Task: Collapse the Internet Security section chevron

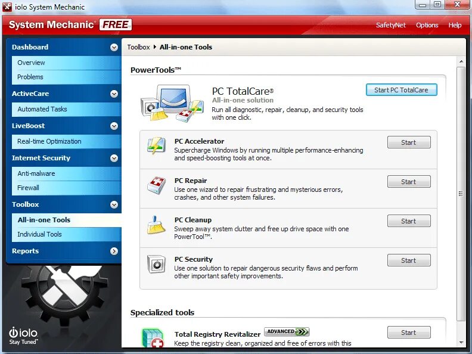Action: [114, 159]
